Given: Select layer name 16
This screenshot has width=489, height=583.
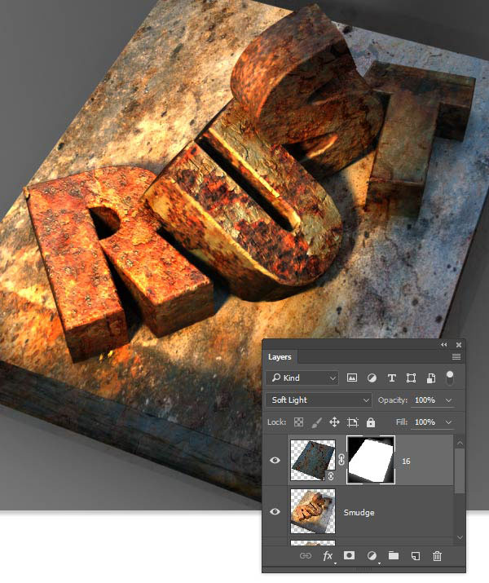Looking at the screenshot, I should [406, 461].
